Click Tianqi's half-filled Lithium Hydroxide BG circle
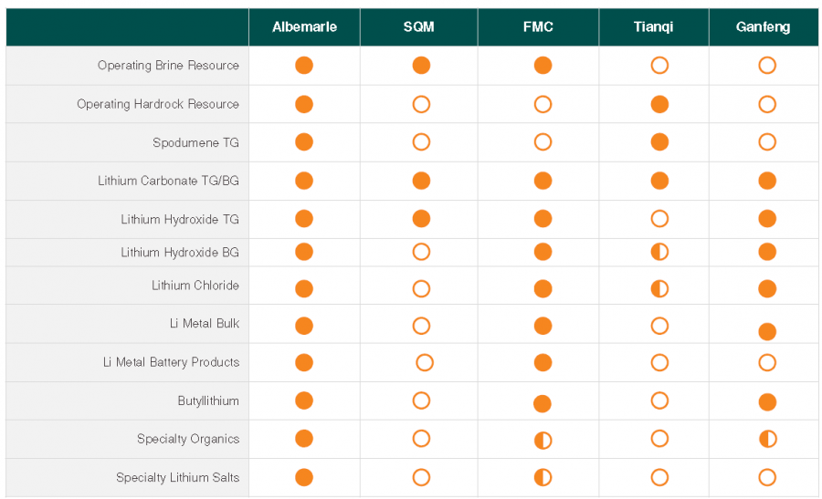 (659, 252)
